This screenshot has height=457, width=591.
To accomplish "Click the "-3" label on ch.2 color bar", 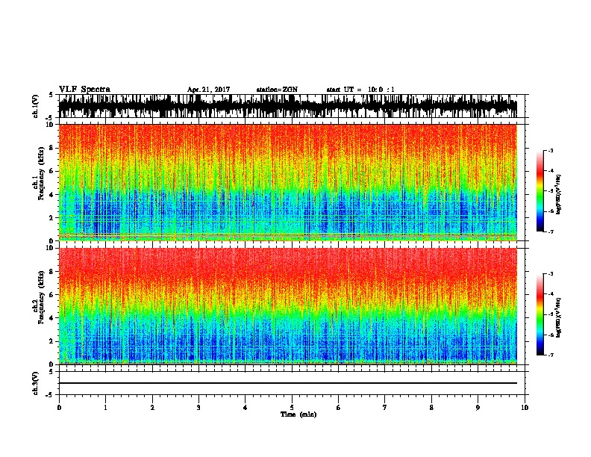I will 551,274.
